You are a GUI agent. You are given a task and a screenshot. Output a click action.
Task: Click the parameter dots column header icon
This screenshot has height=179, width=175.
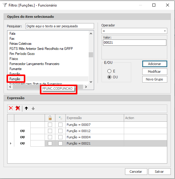(x=60, y=118)
